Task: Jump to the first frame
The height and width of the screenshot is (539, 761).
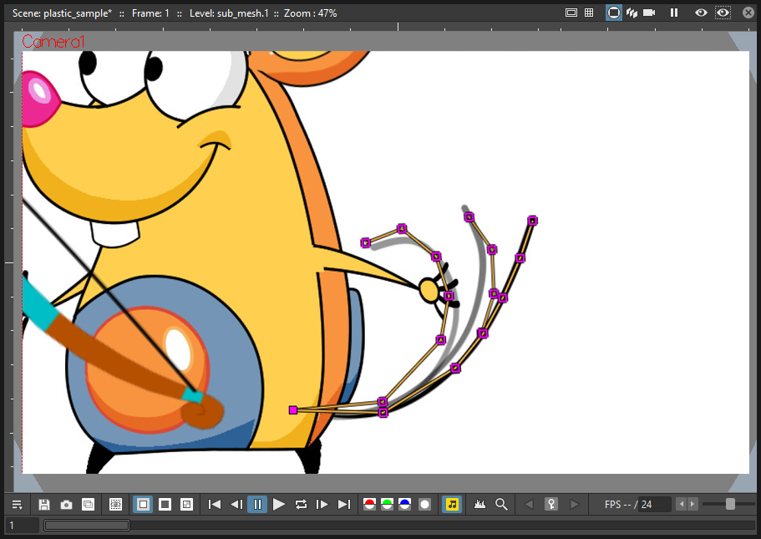Action: pos(214,505)
